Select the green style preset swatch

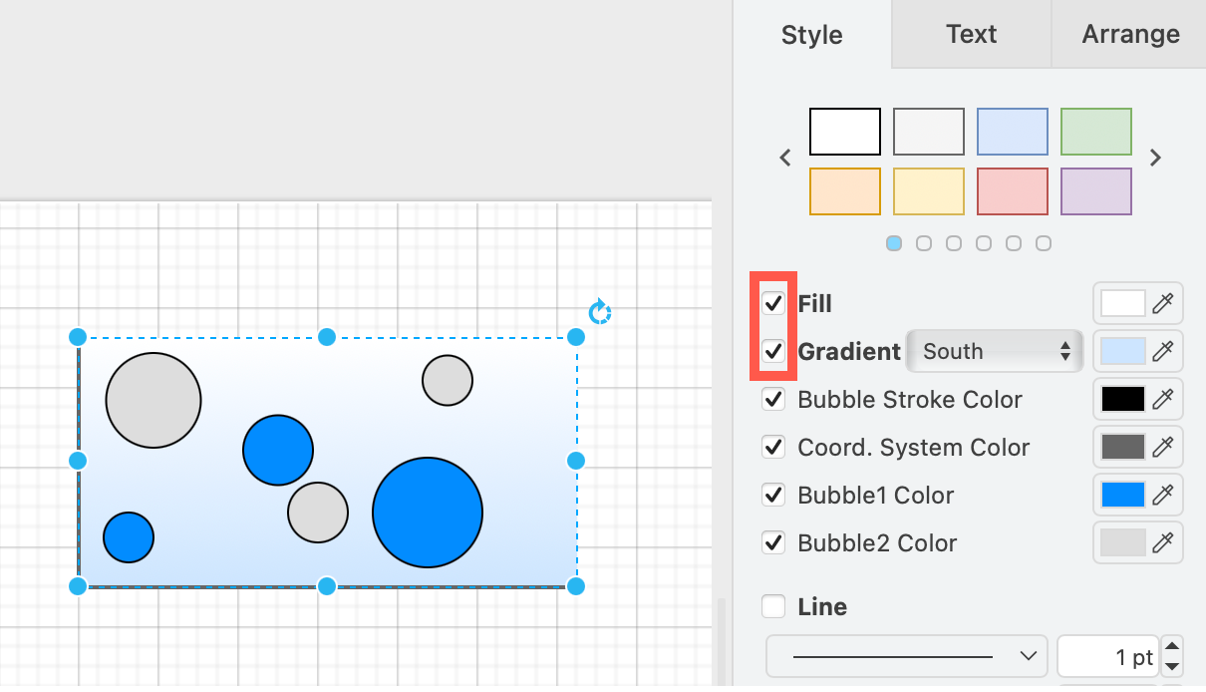coord(1095,131)
